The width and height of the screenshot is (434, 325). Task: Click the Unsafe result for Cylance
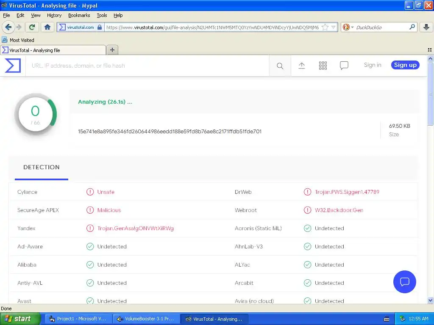(x=106, y=192)
